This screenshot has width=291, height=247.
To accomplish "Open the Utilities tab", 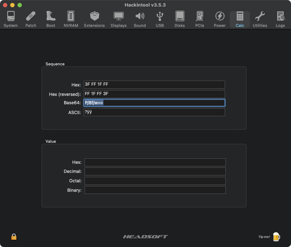I will (260, 20).
